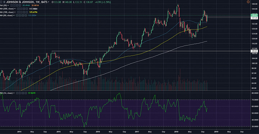Open format settings for MA (200, close)

21,9
